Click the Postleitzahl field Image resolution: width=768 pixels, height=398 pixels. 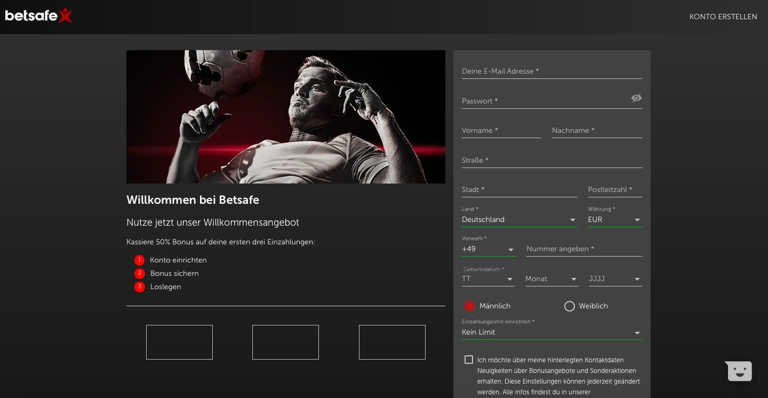(615, 190)
